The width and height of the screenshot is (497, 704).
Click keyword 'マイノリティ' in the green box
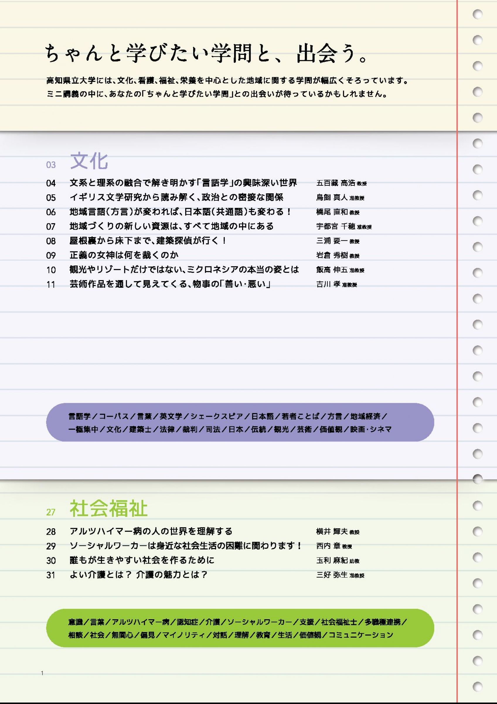coord(184,635)
